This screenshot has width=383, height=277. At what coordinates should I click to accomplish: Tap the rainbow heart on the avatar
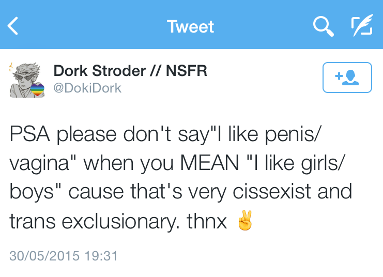[37, 91]
